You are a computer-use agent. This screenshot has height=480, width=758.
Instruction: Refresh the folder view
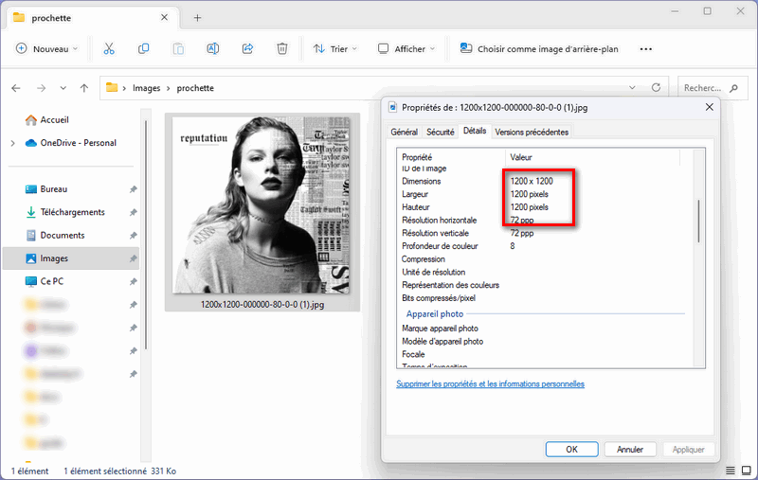pos(656,87)
